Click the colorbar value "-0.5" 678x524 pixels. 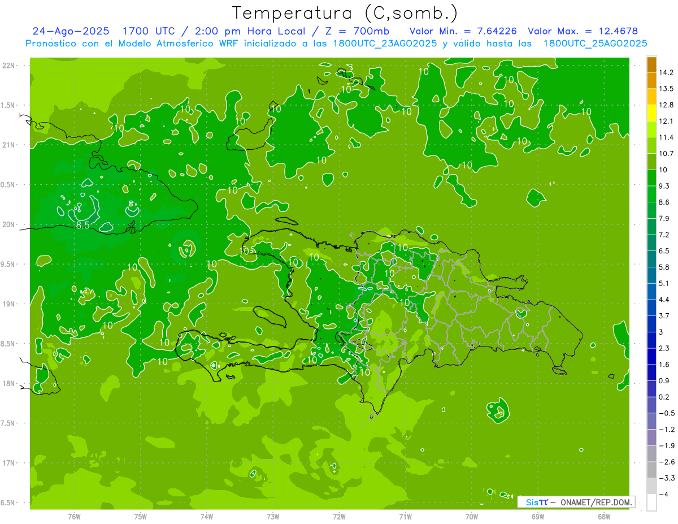[667, 413]
